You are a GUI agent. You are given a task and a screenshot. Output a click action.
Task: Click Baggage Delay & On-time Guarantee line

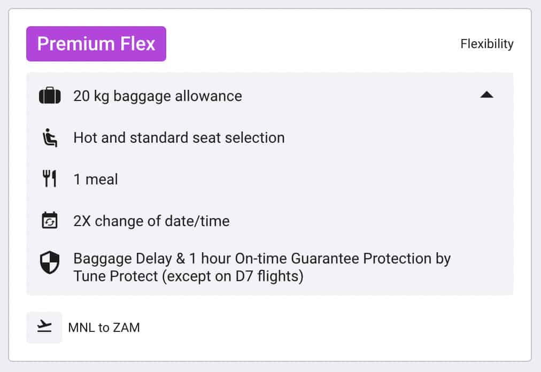coord(262,259)
